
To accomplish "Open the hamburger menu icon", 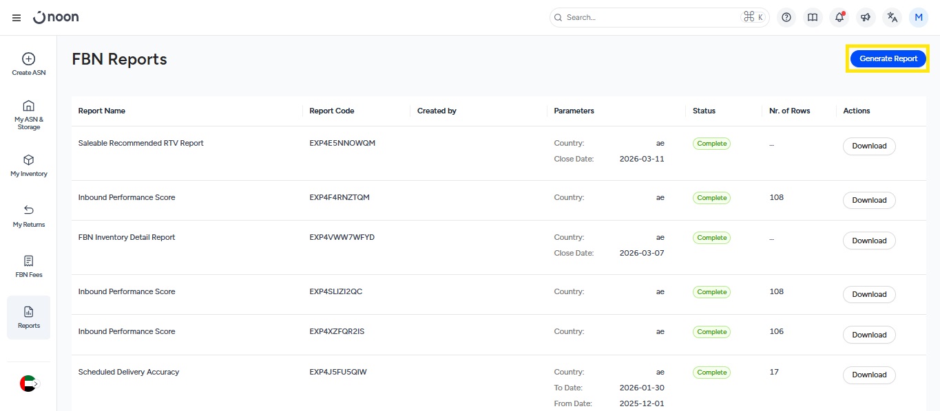I will 17,18.
